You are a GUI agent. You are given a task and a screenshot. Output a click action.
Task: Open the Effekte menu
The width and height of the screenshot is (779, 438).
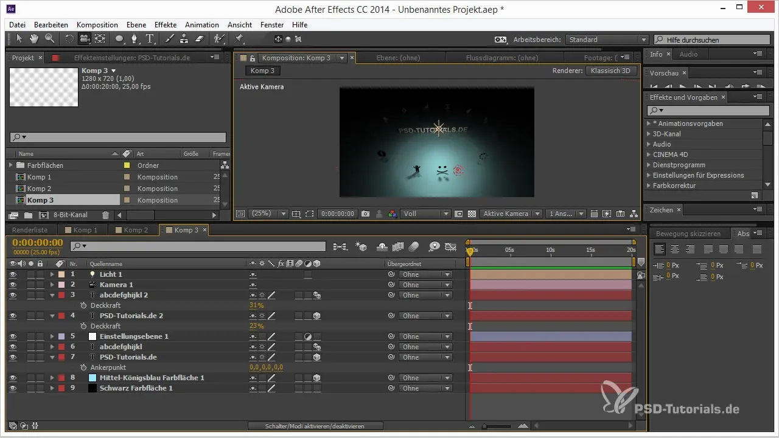166,25
